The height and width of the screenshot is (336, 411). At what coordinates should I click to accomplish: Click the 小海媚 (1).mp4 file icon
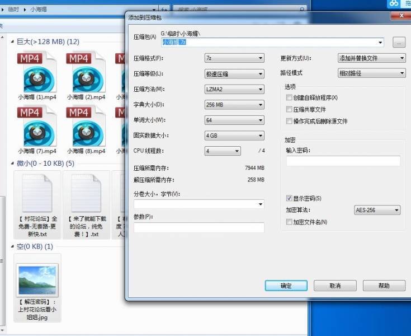click(x=37, y=73)
